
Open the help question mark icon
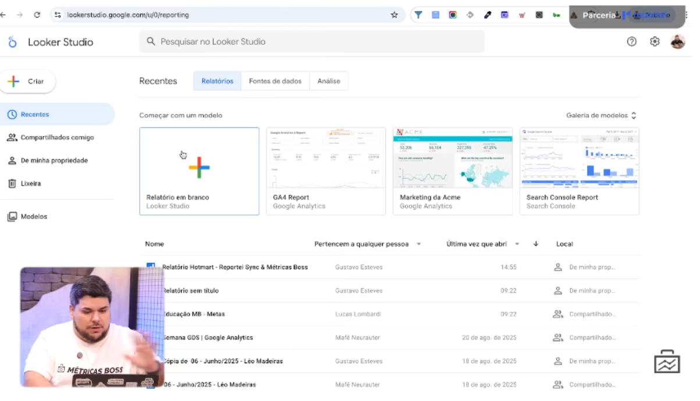pos(632,42)
